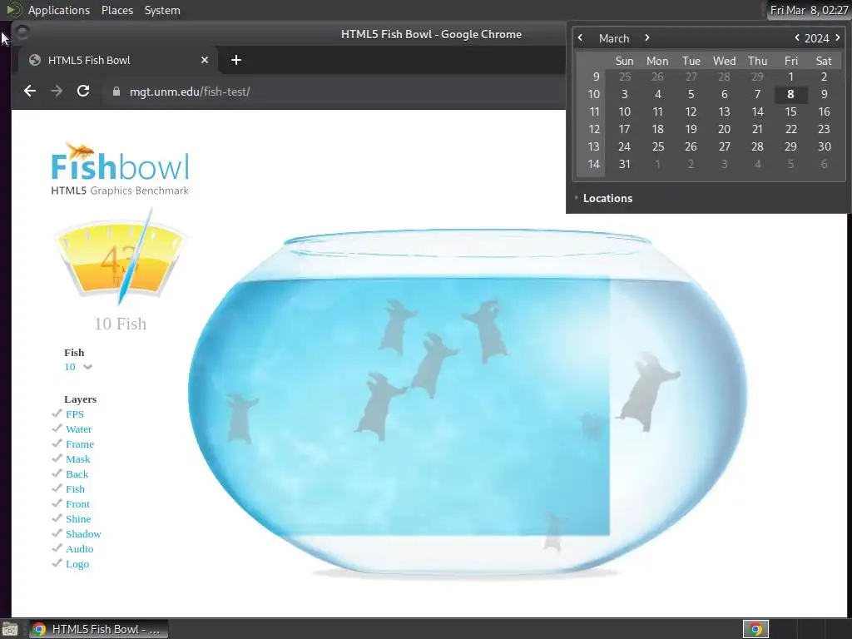Viewport: 852px width, 639px height.
Task: Click the large fish on the right
Action: (x=647, y=391)
